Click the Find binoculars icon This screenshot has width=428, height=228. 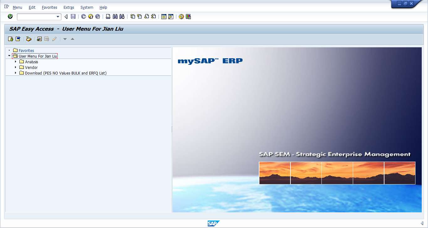(115, 17)
